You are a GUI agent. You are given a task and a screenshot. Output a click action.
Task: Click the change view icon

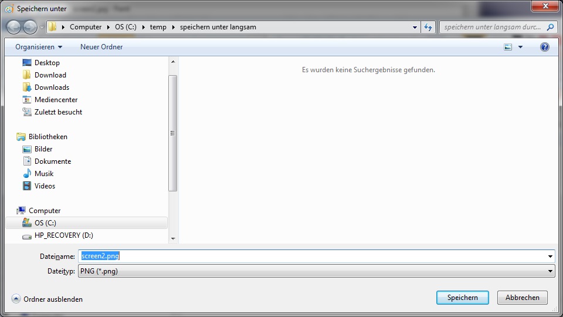tap(508, 47)
